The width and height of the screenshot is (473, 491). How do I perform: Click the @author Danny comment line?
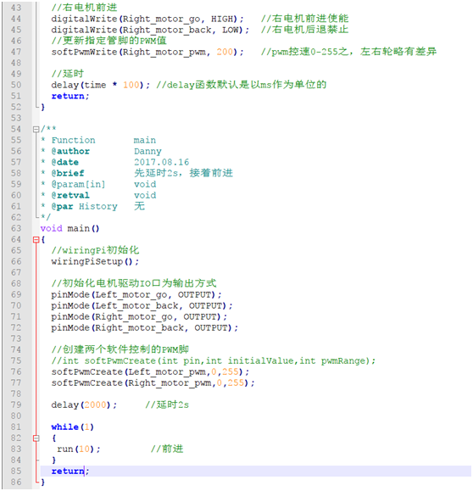tap(107, 151)
